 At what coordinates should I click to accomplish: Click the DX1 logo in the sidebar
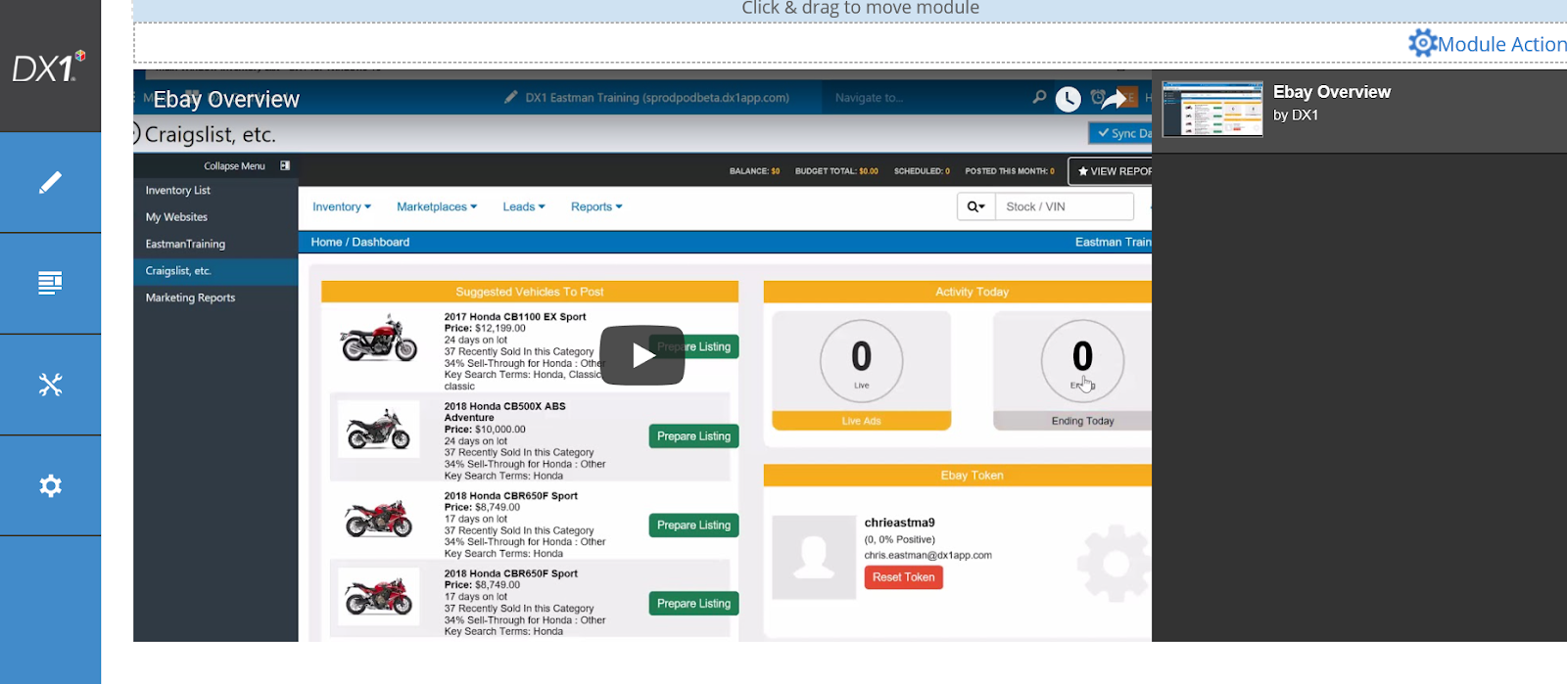tap(49, 67)
